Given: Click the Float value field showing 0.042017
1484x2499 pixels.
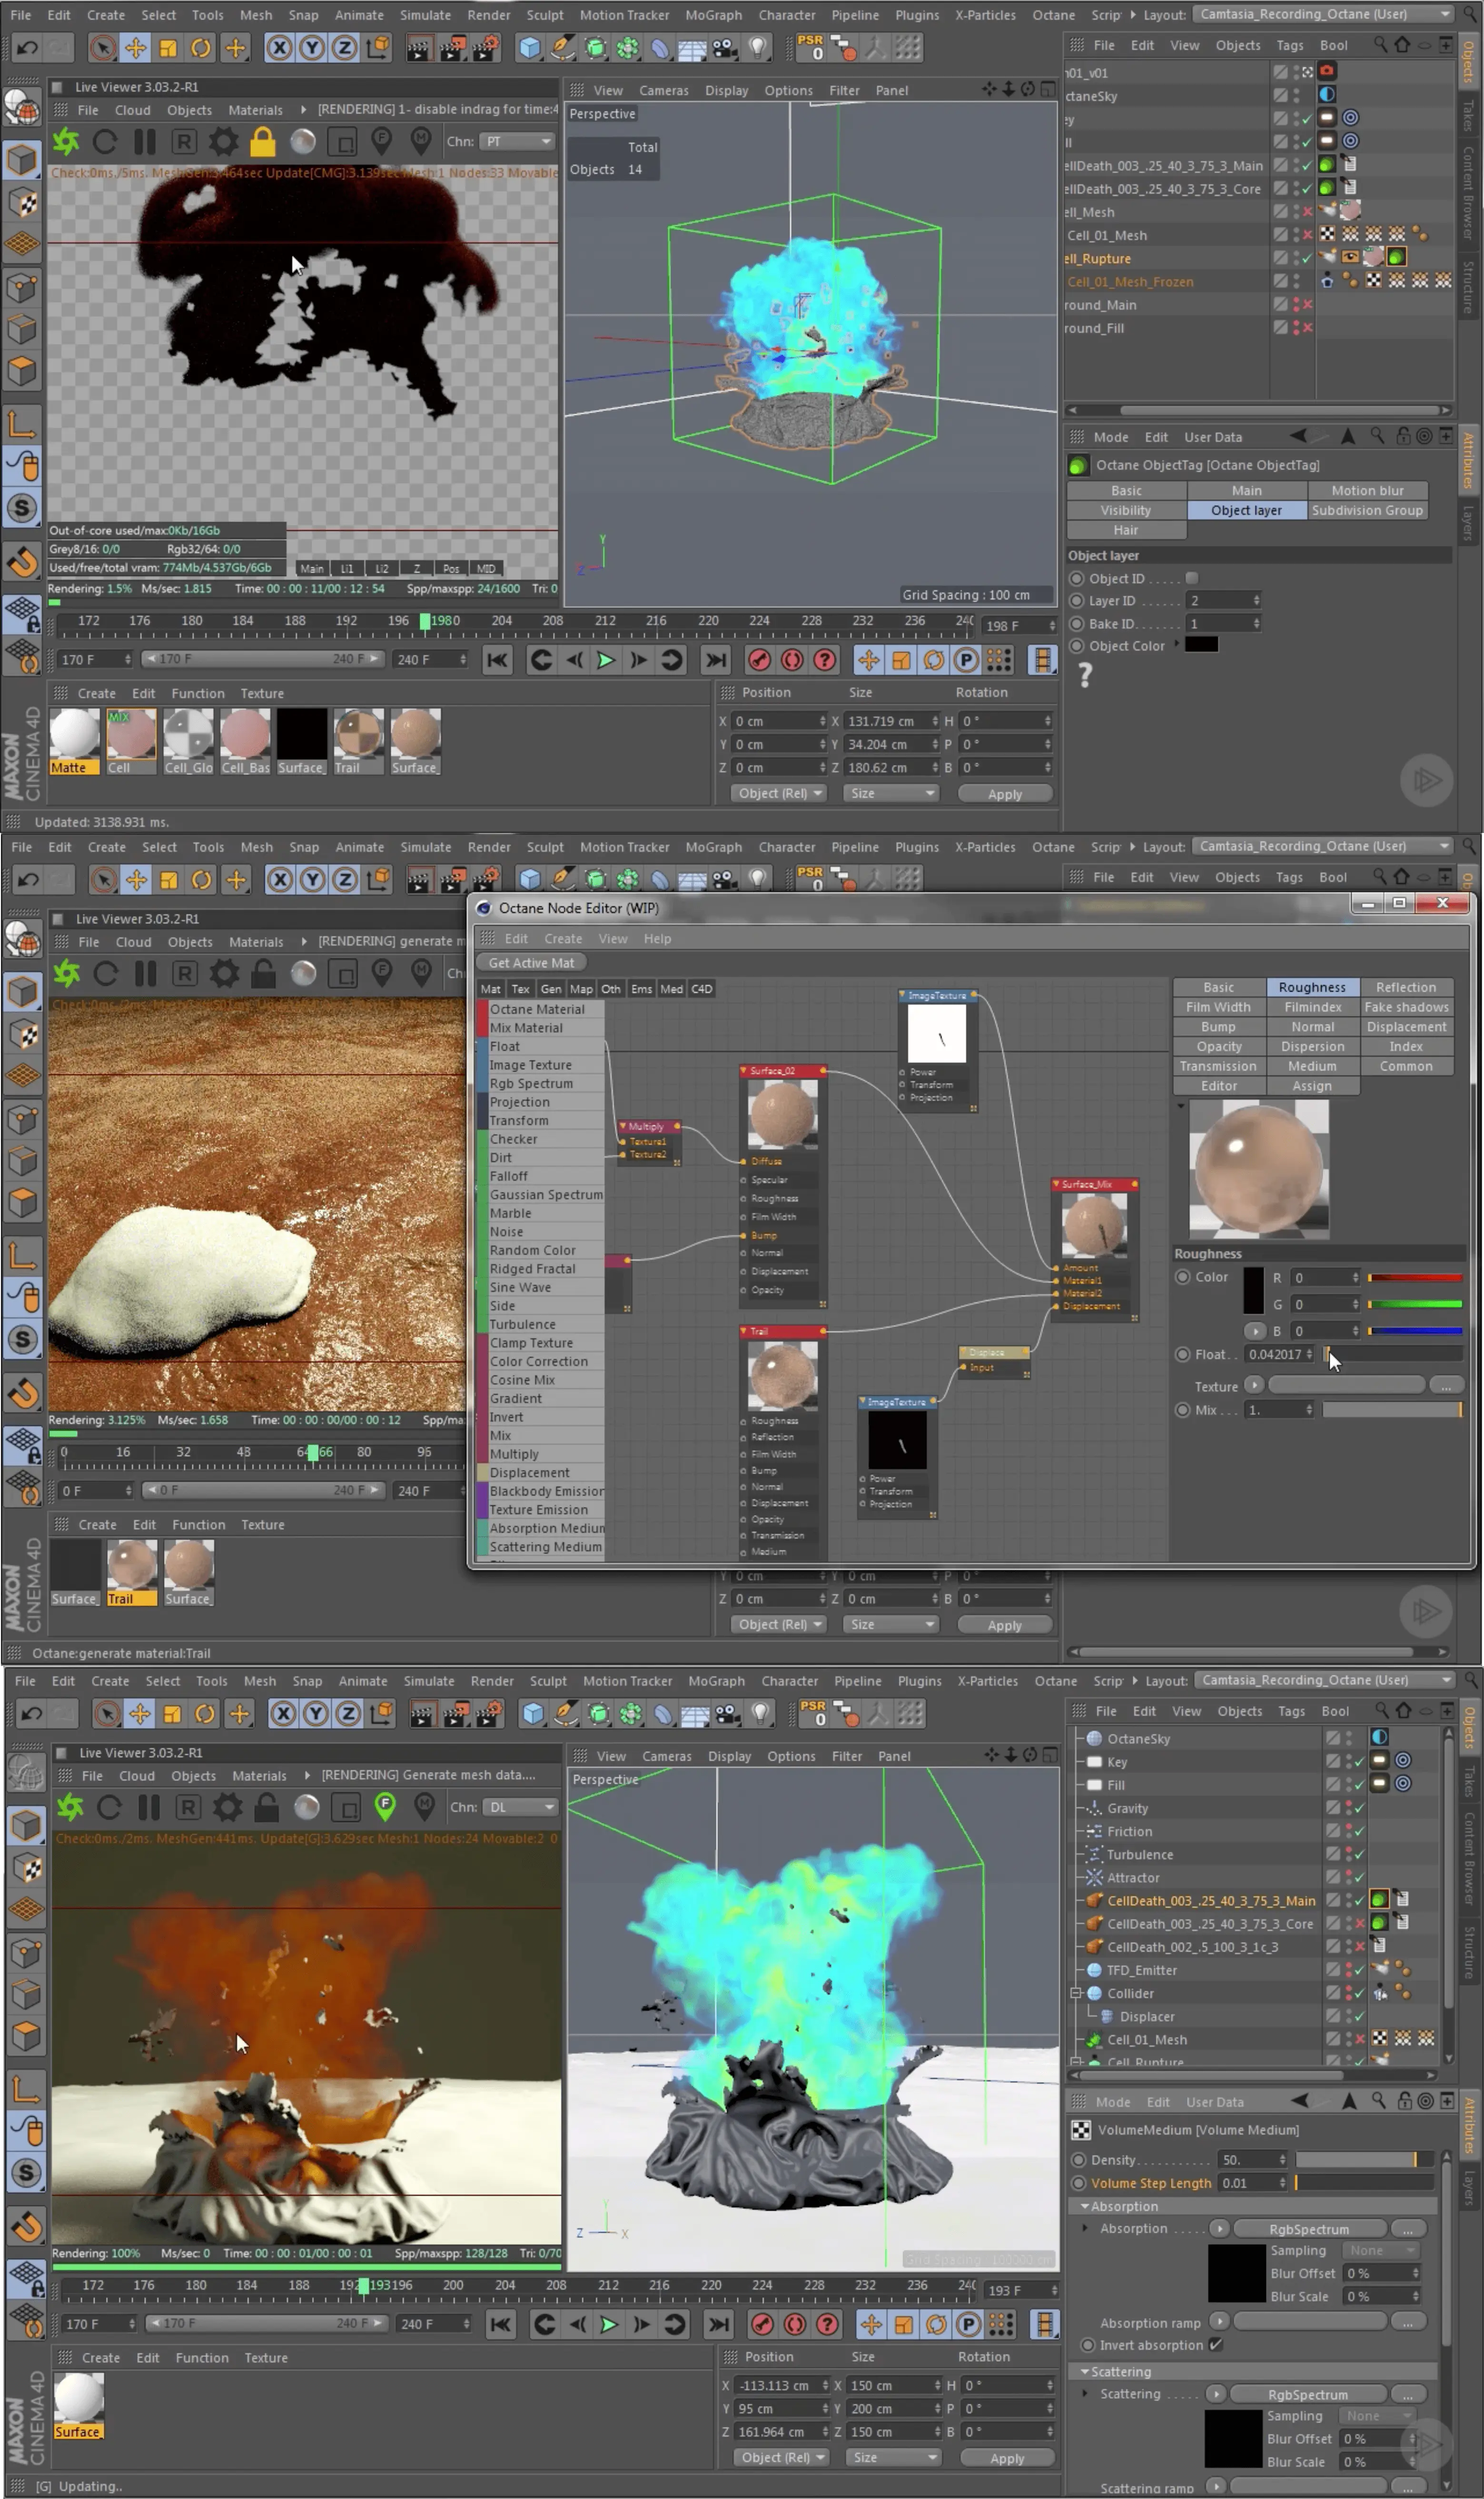Looking at the screenshot, I should (x=1279, y=1354).
